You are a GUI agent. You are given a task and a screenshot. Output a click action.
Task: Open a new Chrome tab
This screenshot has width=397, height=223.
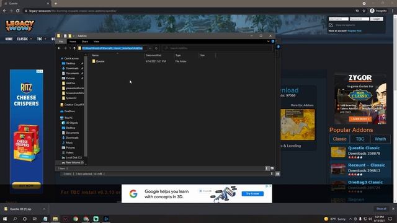[56, 4]
